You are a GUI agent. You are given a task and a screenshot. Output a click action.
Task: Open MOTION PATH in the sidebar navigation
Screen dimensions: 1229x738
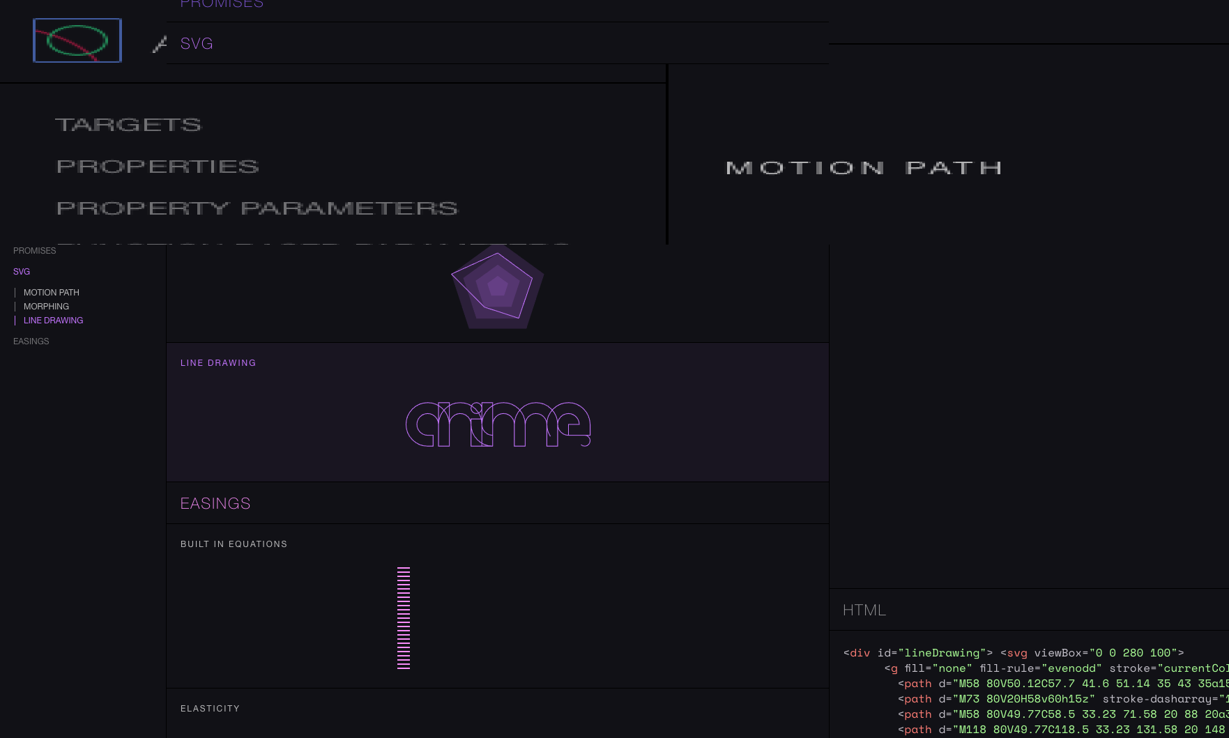[52, 292]
